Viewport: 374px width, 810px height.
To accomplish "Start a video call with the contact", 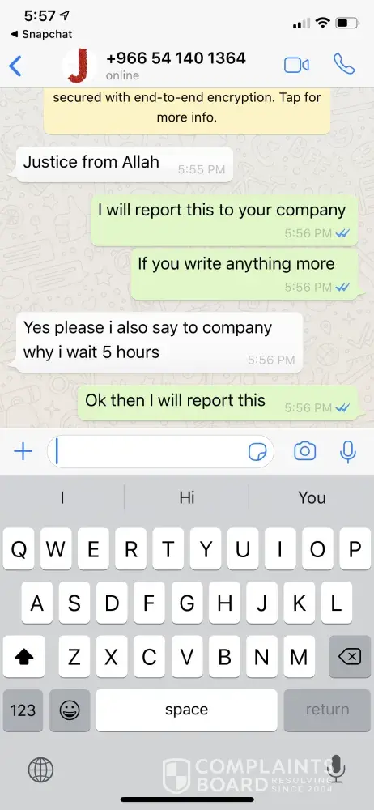I will point(296,65).
